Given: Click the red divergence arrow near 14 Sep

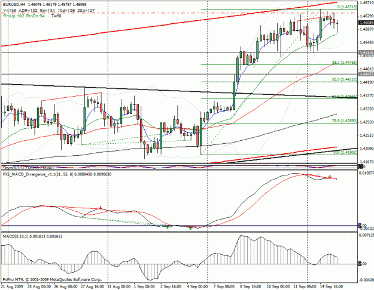Looking at the screenshot, I should point(330,177).
